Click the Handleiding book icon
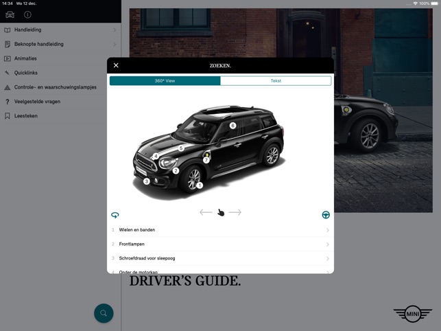Viewport: 441px width, 331px height. click(8, 30)
